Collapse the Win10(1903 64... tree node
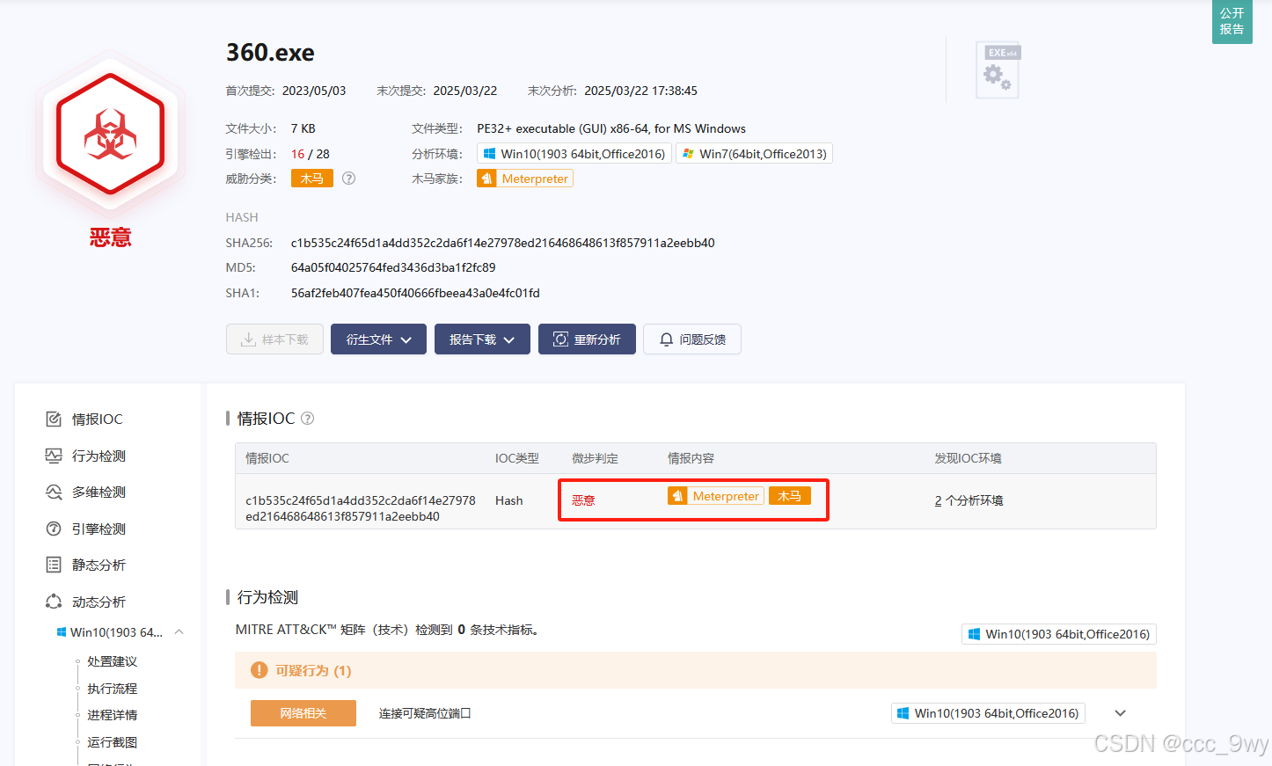The height and width of the screenshot is (766, 1272). pos(179,632)
